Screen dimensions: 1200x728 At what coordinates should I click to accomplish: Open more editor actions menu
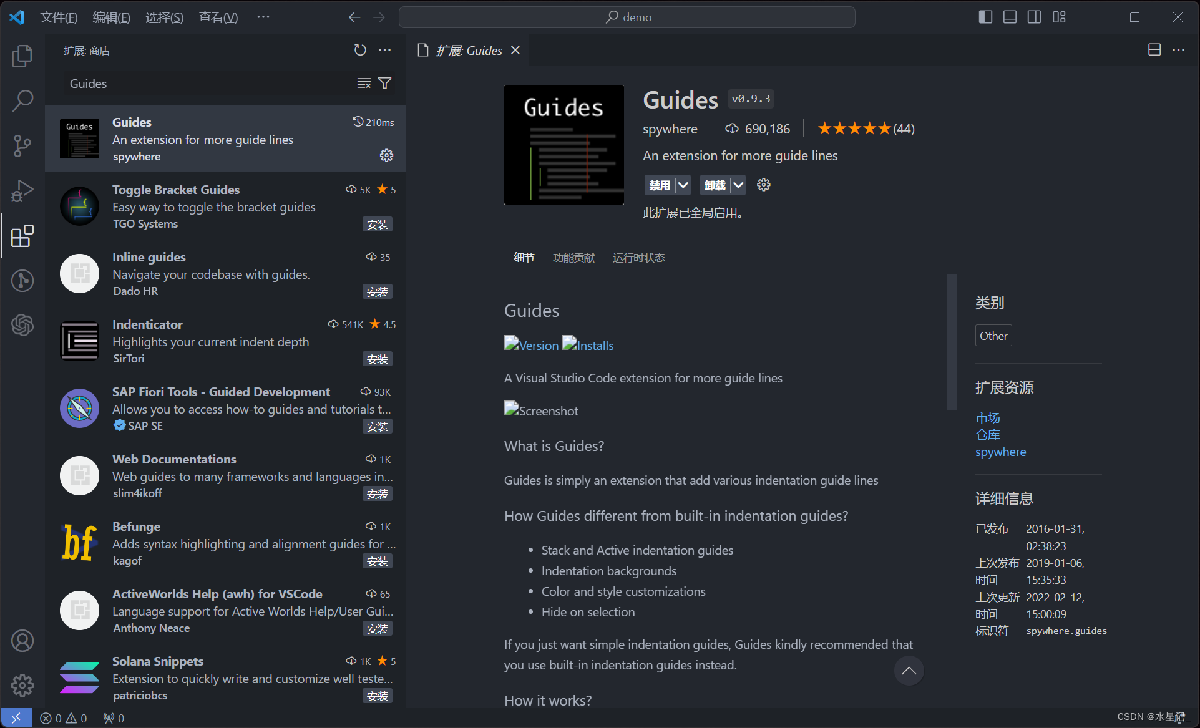tap(1178, 50)
